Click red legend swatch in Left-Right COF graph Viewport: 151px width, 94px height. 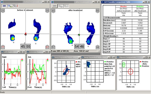coord(22,59)
